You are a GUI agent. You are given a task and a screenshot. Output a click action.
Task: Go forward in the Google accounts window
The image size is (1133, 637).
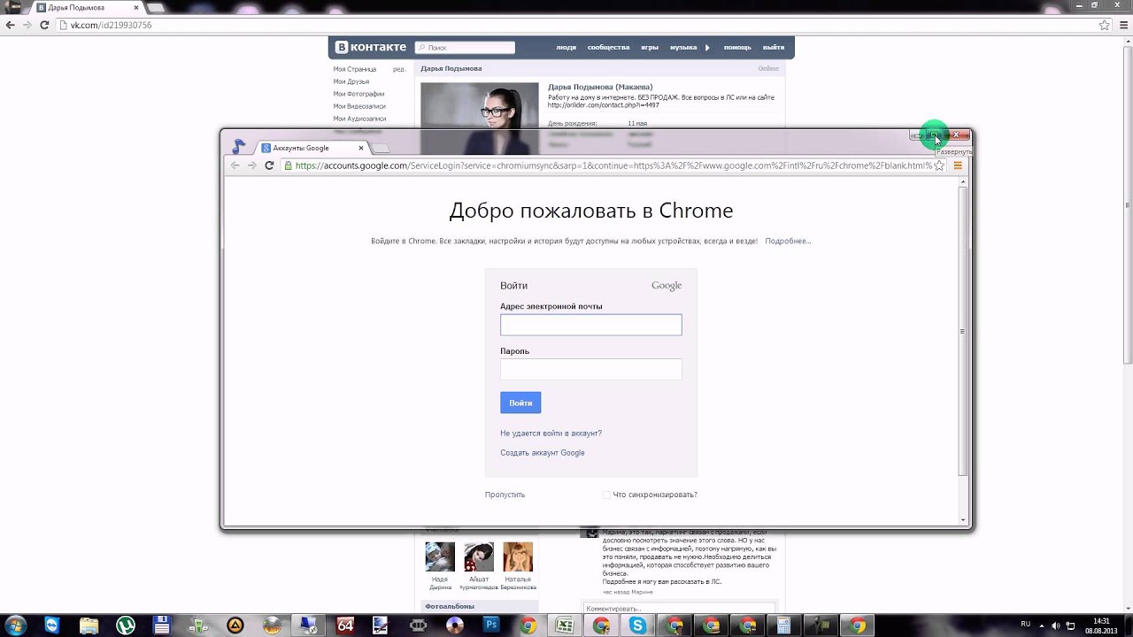point(252,165)
